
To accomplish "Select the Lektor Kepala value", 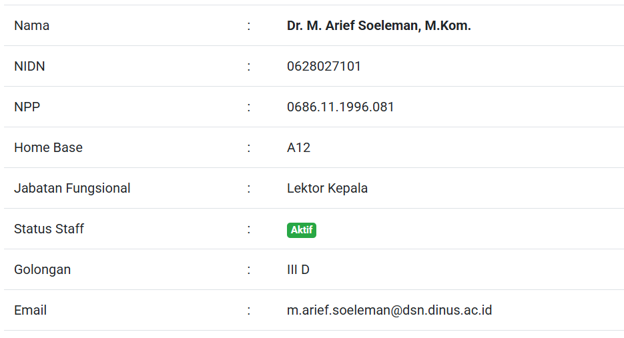I will (327, 189).
